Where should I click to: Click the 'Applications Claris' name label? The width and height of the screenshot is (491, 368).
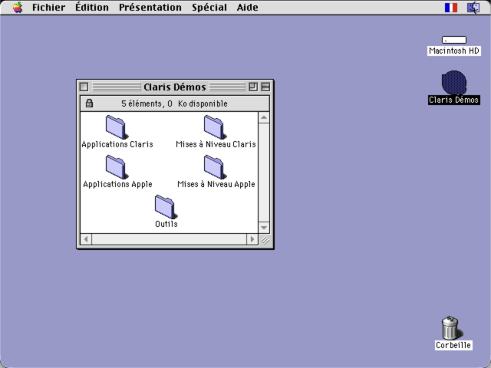[117, 144]
